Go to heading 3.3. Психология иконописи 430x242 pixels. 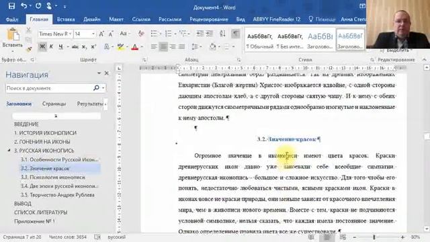coord(53,177)
